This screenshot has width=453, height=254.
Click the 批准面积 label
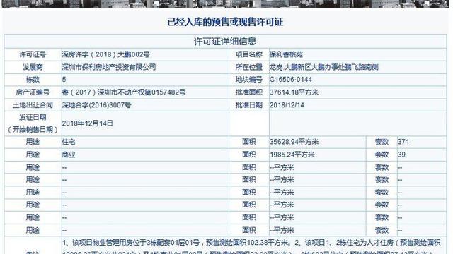coord(248,92)
